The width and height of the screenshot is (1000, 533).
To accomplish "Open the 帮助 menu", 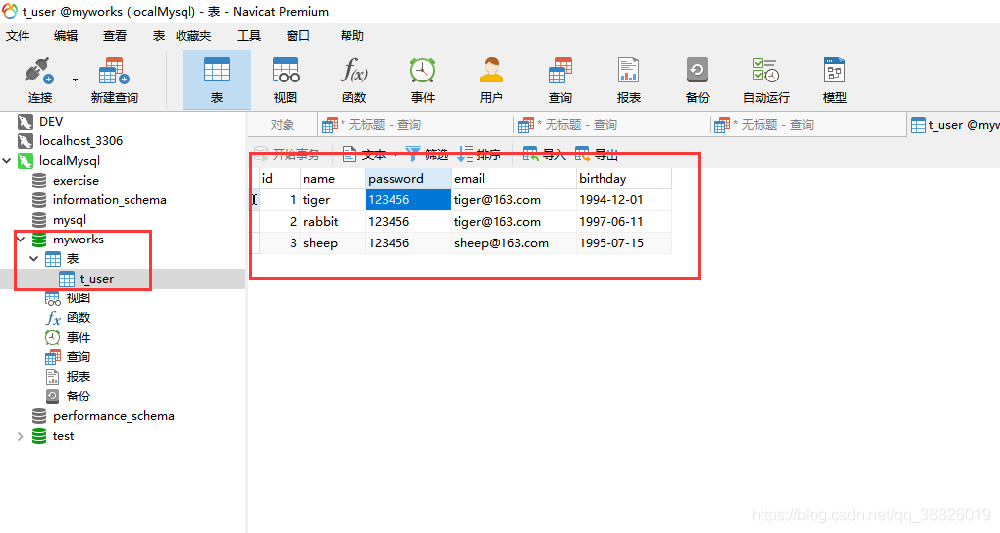I will pyautogui.click(x=352, y=36).
